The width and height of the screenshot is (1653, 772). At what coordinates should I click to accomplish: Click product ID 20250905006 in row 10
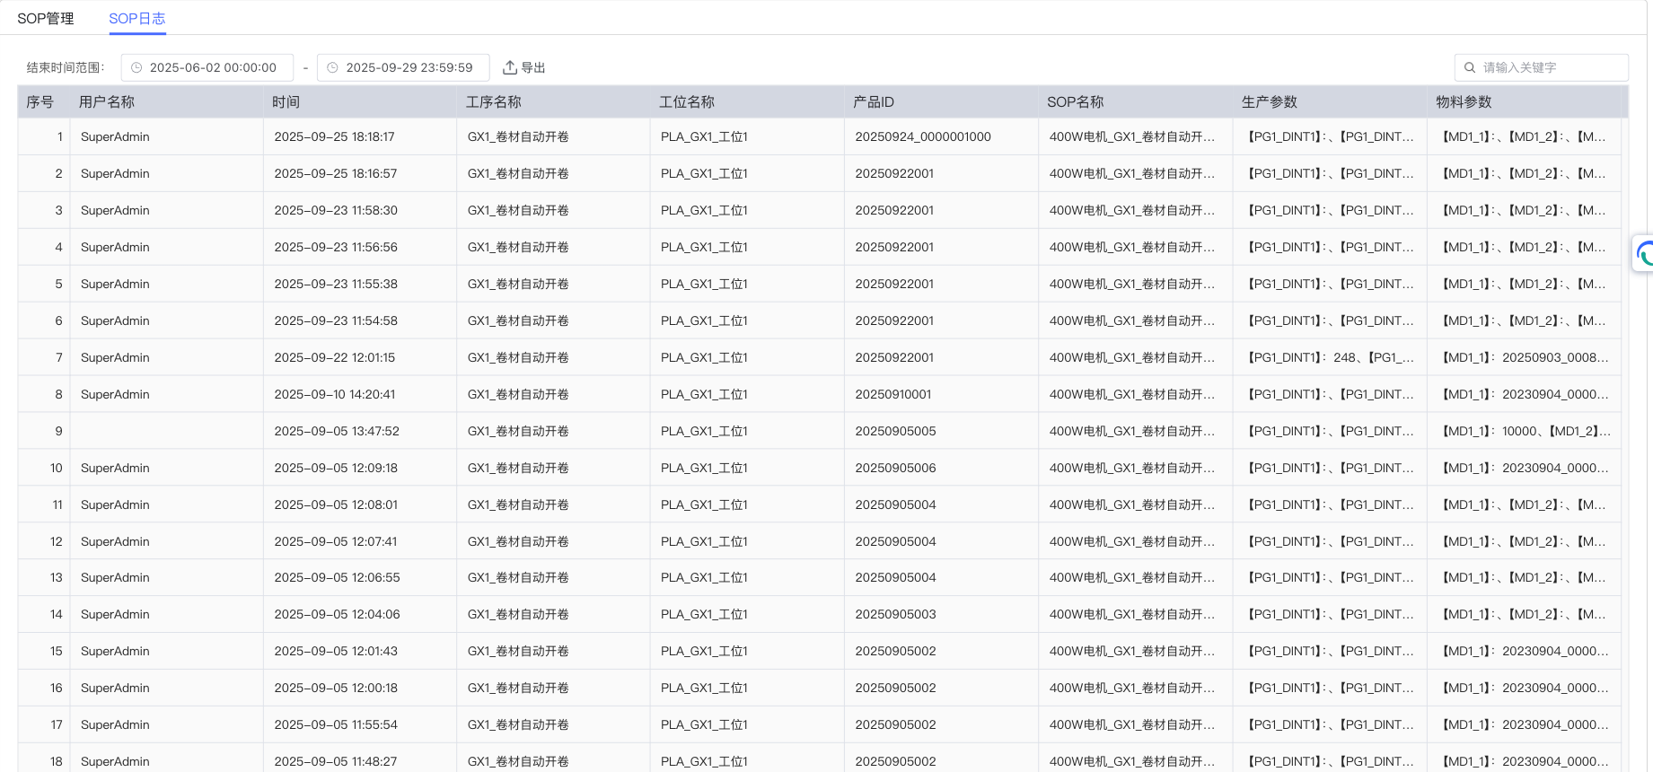pos(895,469)
